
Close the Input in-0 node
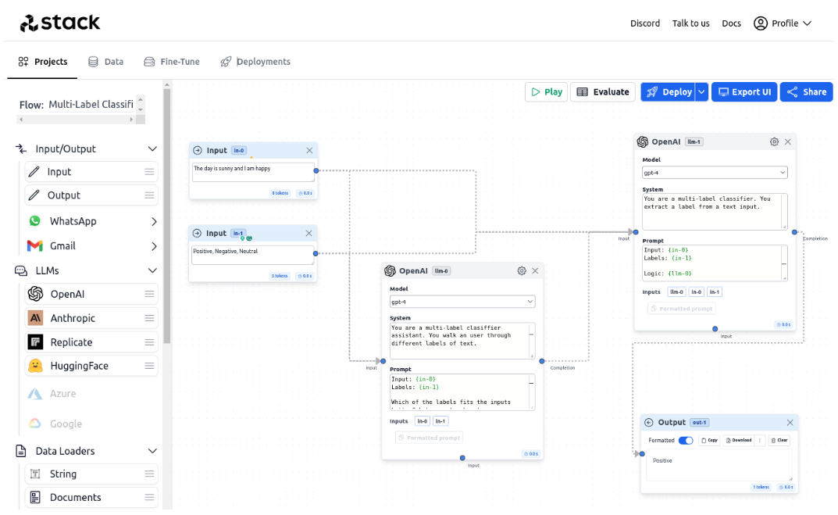(x=309, y=150)
